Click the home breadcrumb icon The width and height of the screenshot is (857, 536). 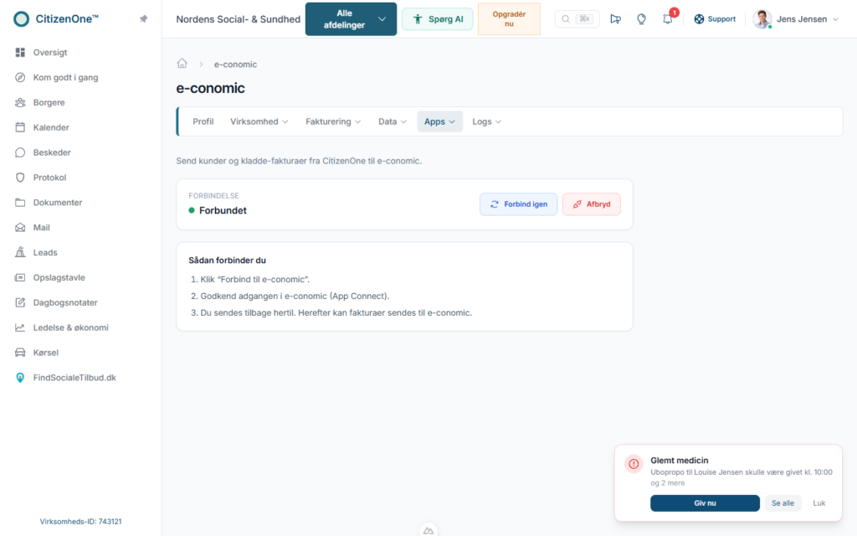[x=182, y=64]
